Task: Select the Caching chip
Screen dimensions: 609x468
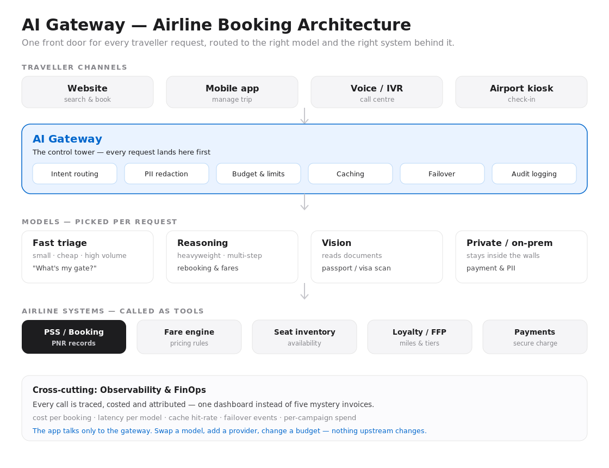Action: coord(350,174)
